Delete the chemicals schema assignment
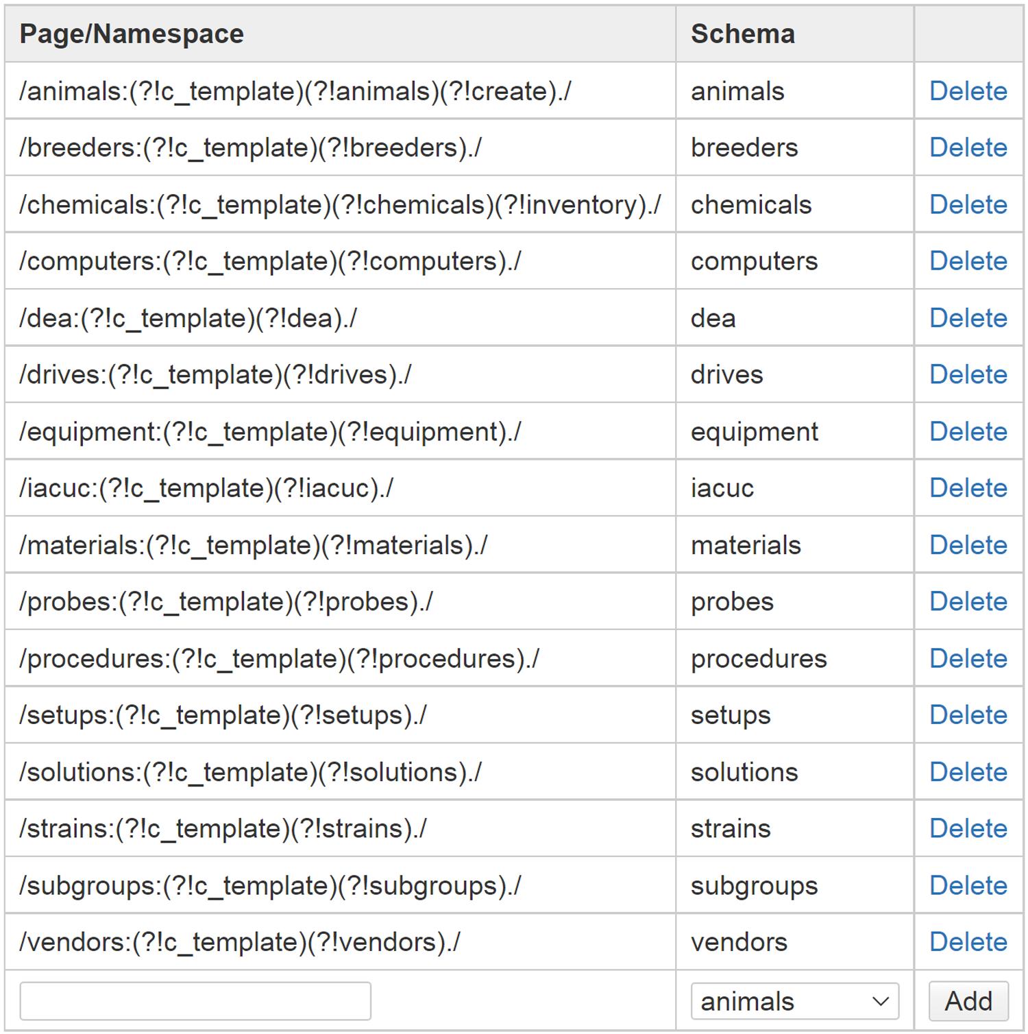The width and height of the screenshot is (1028, 1034). tap(968, 204)
